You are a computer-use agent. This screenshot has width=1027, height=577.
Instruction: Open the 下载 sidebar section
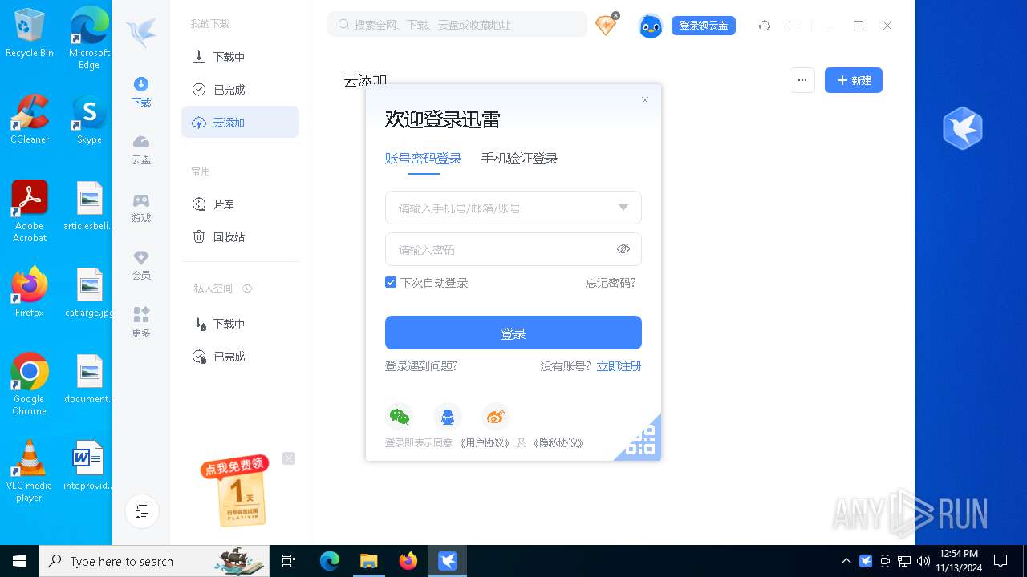pos(141,91)
